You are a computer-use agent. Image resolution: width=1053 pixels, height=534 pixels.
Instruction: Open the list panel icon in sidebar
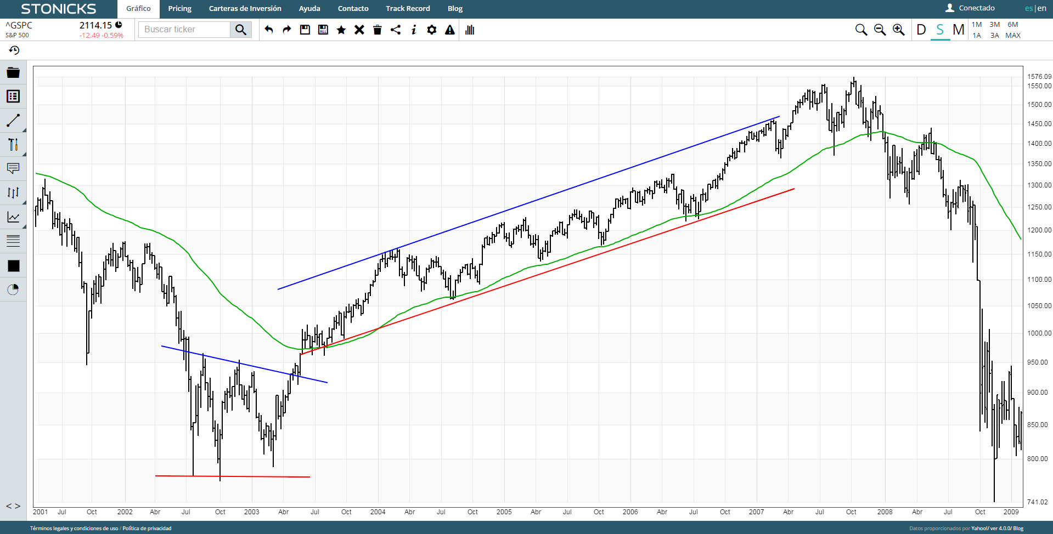click(13, 96)
